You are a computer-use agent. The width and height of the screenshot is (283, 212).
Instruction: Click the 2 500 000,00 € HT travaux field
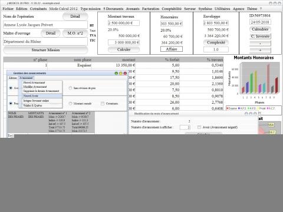click(124, 23)
